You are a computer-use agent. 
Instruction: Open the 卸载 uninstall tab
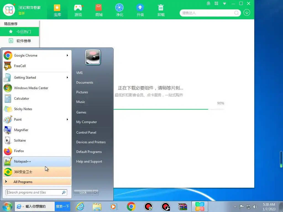161,10
